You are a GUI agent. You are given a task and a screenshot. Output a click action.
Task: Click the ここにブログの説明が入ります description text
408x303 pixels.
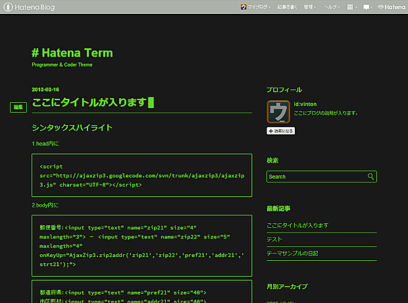click(326, 113)
